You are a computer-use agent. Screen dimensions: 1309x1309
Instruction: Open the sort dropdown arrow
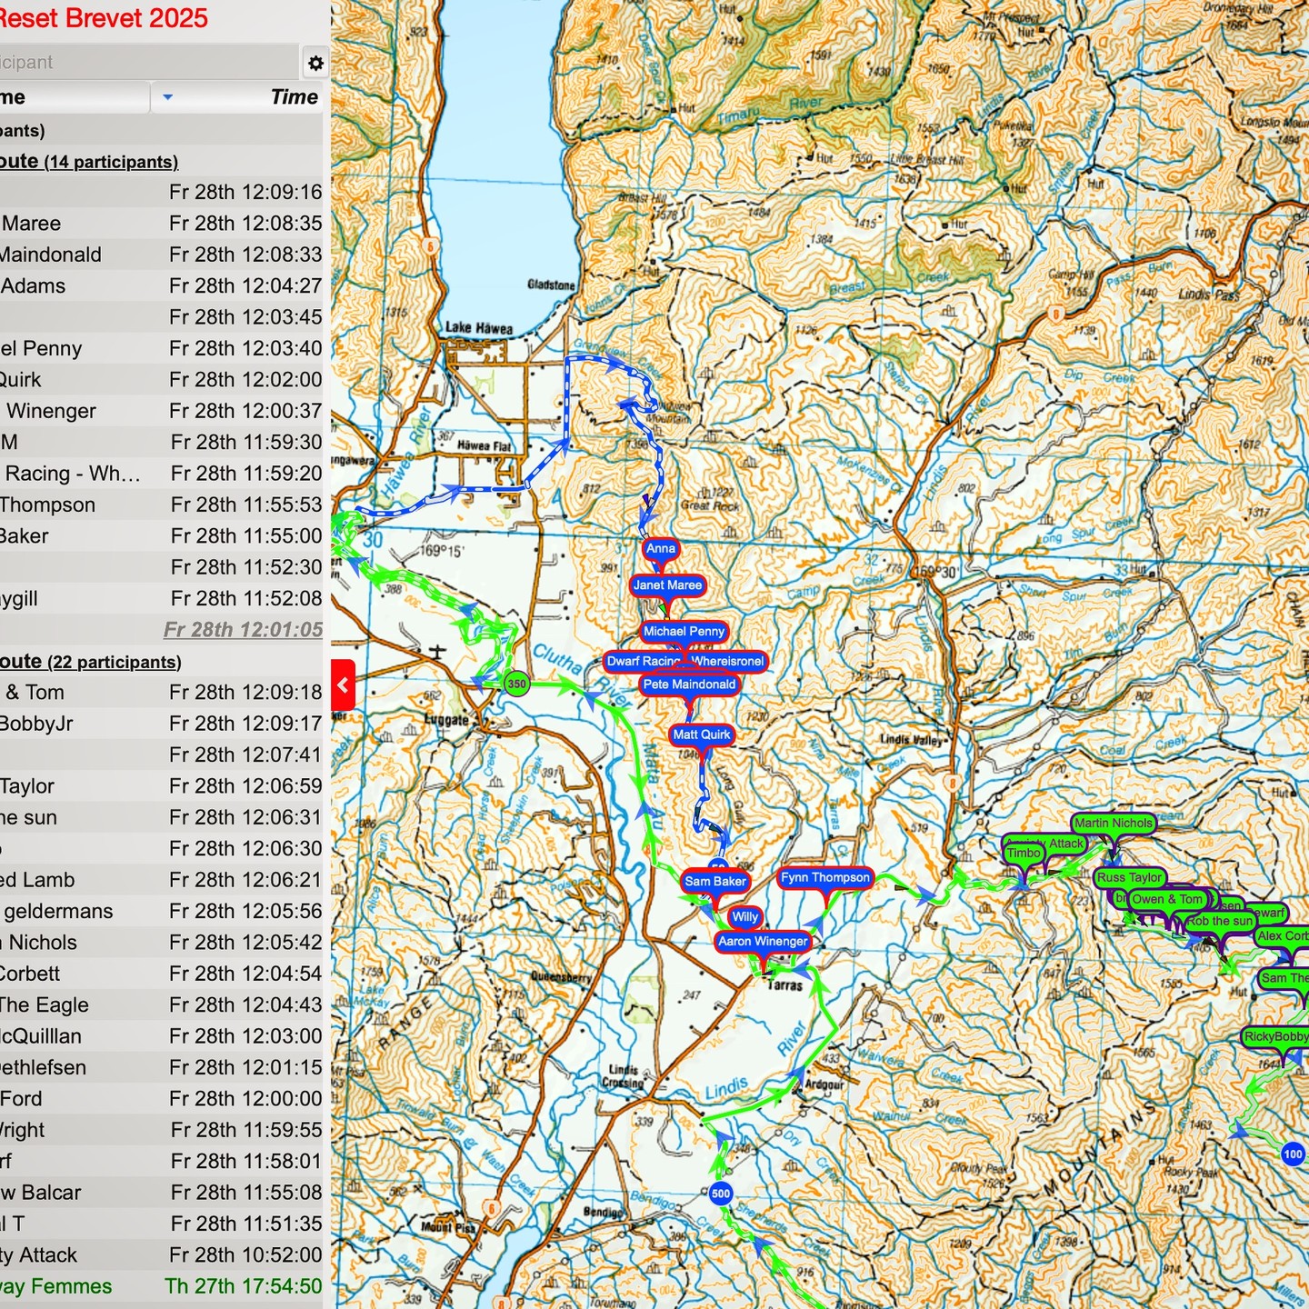tap(167, 97)
